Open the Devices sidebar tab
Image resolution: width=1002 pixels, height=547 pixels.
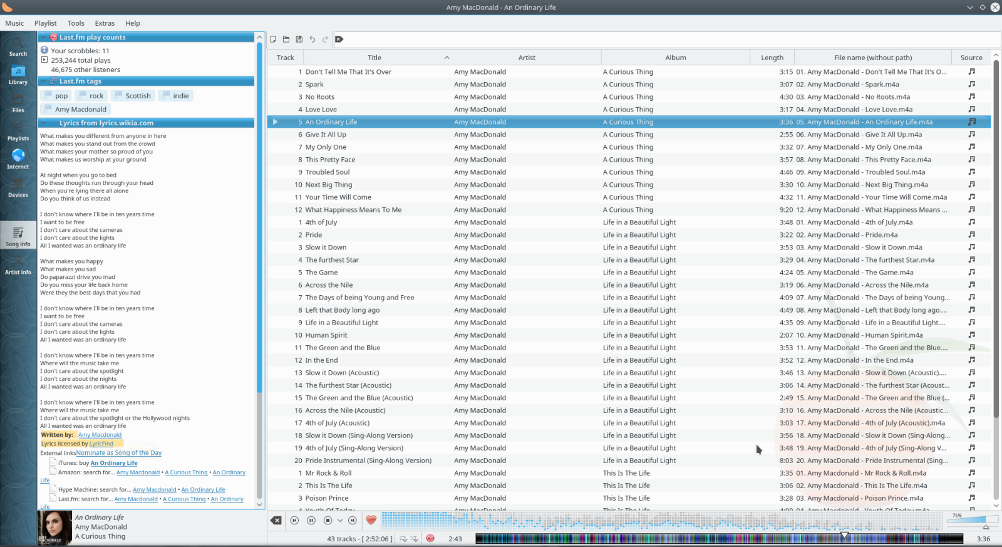click(x=18, y=187)
